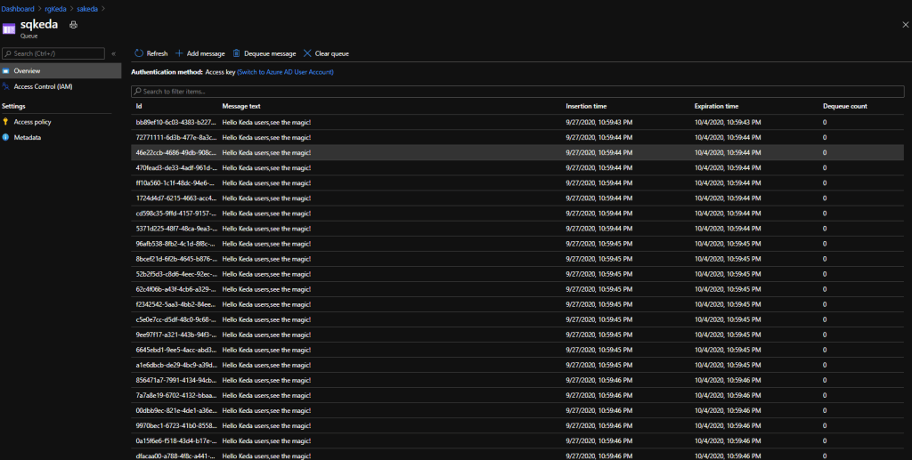Select message row bb89ef10-6c03-4383-b227

(517, 123)
